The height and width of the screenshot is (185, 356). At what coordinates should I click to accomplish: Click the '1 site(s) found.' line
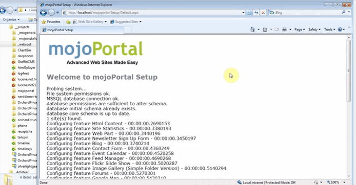coord(64,119)
